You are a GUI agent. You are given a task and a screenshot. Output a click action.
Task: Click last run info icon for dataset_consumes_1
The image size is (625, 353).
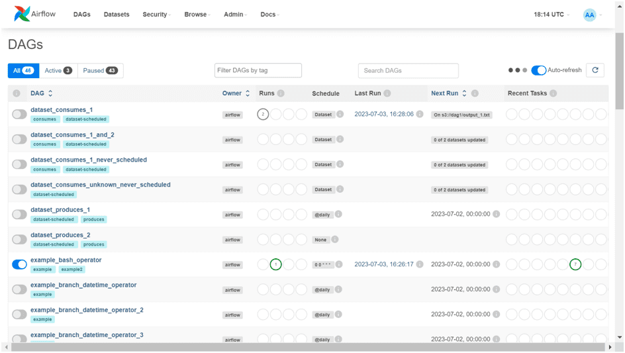point(420,114)
